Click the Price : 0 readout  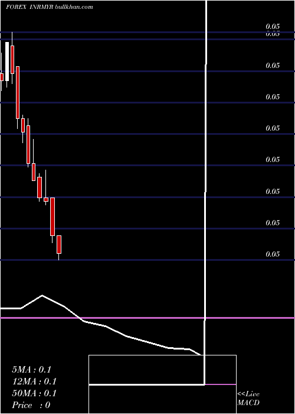tap(31, 405)
